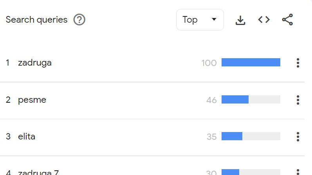Screen dimensions: 312x175
Task: Click the blue bar for elita
Action: 232,136
